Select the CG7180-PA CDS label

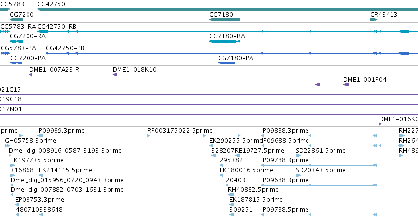pyautogui.click(x=236, y=58)
